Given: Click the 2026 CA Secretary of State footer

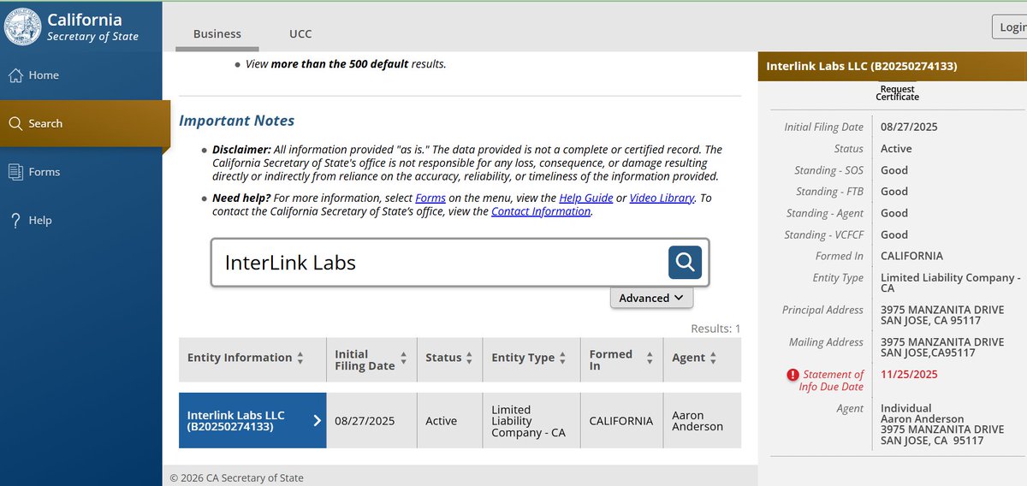Looking at the screenshot, I should [236, 478].
